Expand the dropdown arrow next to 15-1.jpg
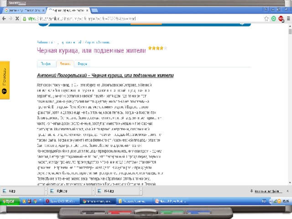The height and width of the screenshot is (219, 292). tap(141, 191)
